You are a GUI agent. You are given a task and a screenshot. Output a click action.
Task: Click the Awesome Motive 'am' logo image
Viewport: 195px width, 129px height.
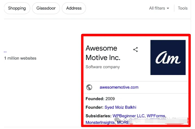tap(168, 57)
